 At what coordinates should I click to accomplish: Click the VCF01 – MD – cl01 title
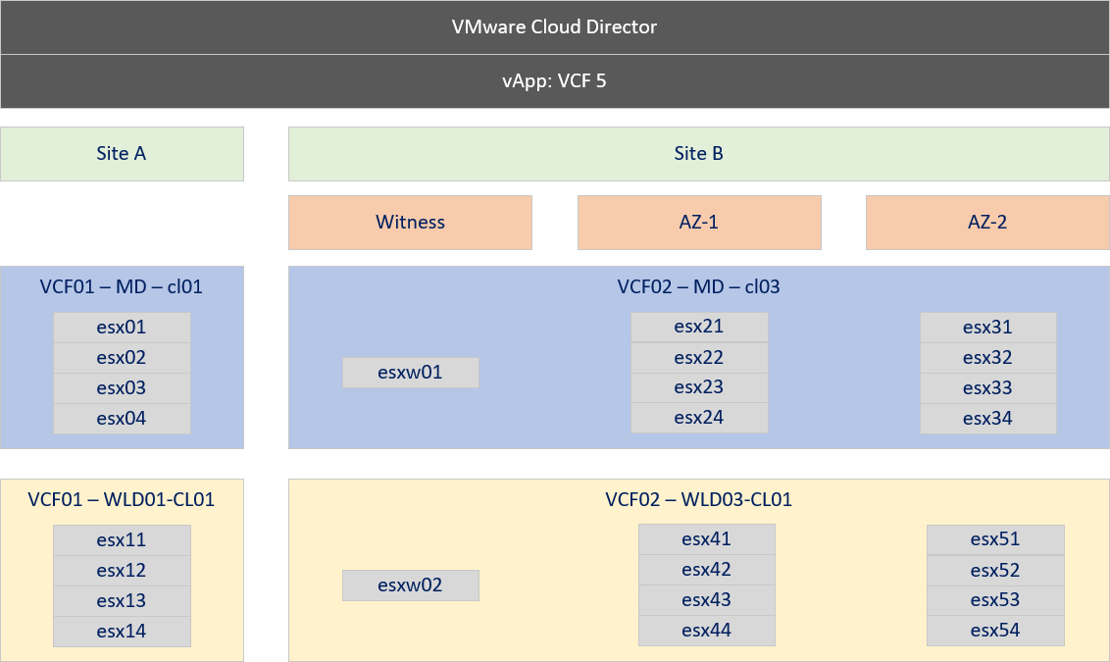(x=121, y=286)
